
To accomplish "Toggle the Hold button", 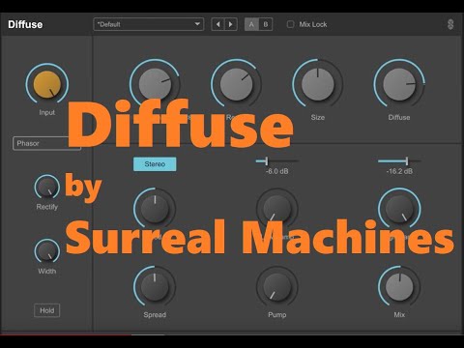I will pyautogui.click(x=47, y=310).
